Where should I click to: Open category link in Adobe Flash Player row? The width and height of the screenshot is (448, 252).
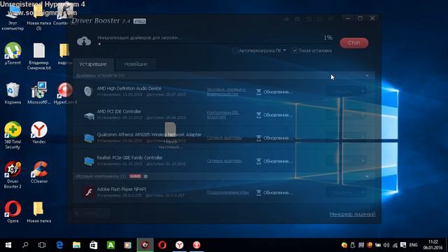[227, 192]
